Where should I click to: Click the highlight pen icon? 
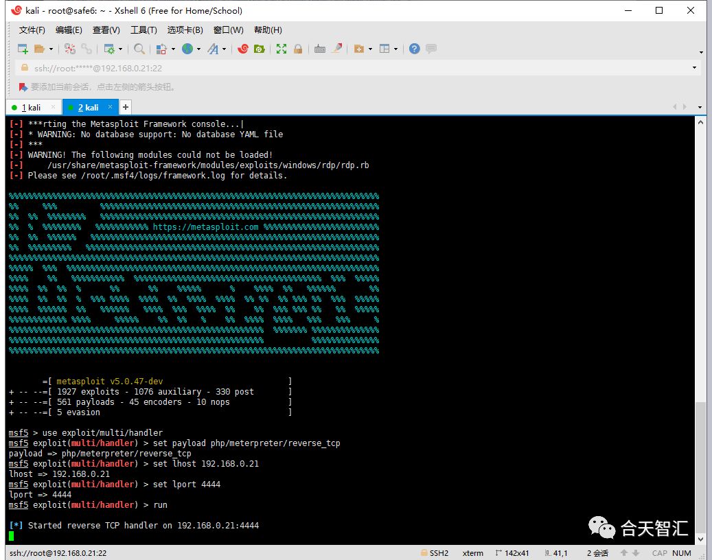point(337,49)
